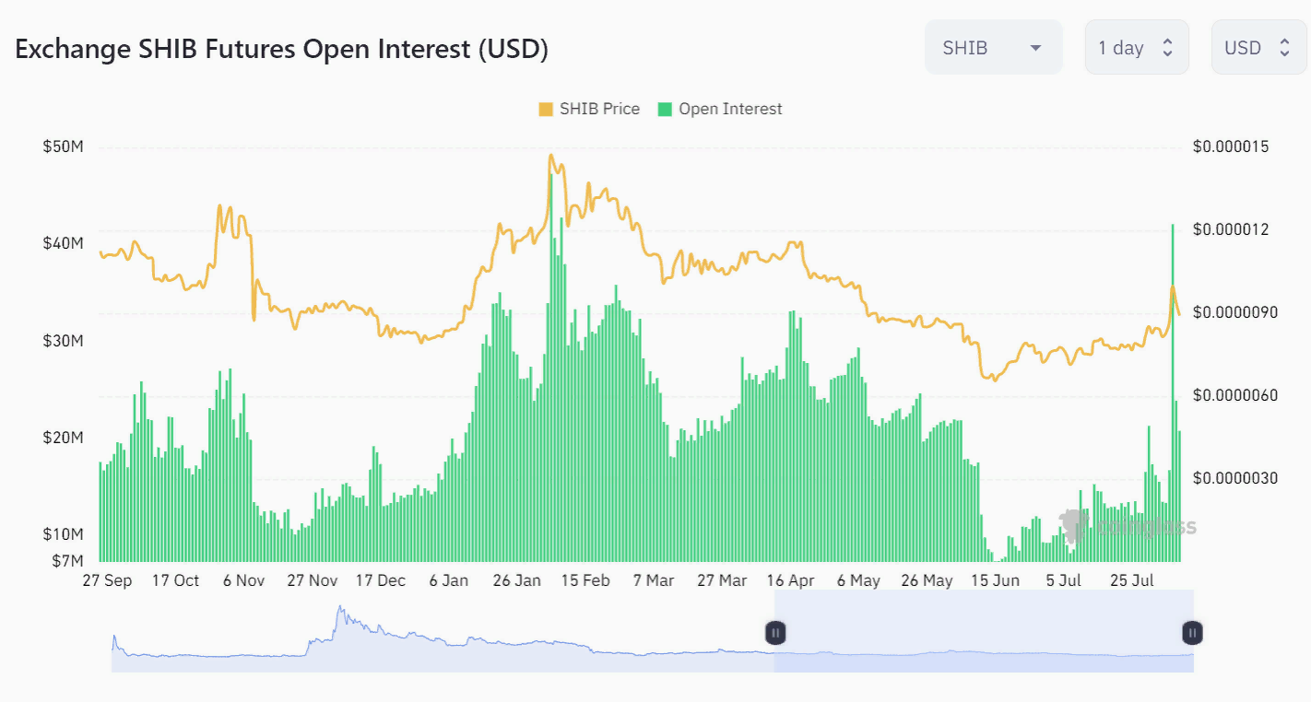Click the yellow SHIB Price legend swatch
The height and width of the screenshot is (702, 1311).
(x=546, y=109)
